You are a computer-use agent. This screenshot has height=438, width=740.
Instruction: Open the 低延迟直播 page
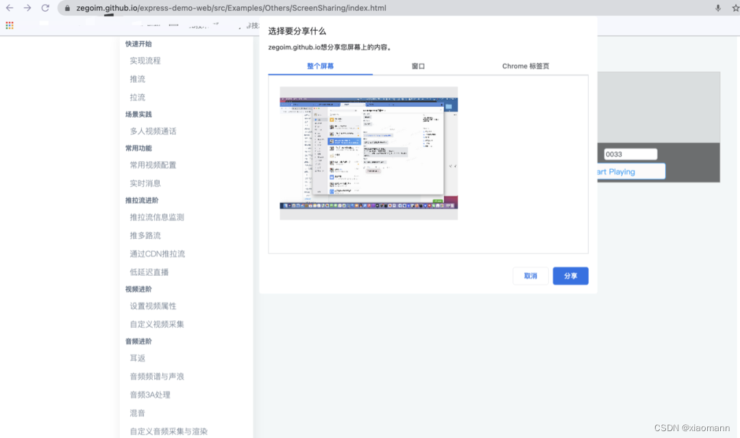point(147,272)
